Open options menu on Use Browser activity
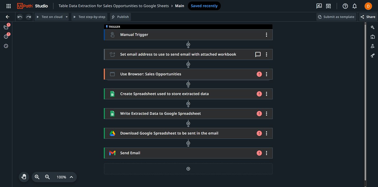 [x=266, y=74]
